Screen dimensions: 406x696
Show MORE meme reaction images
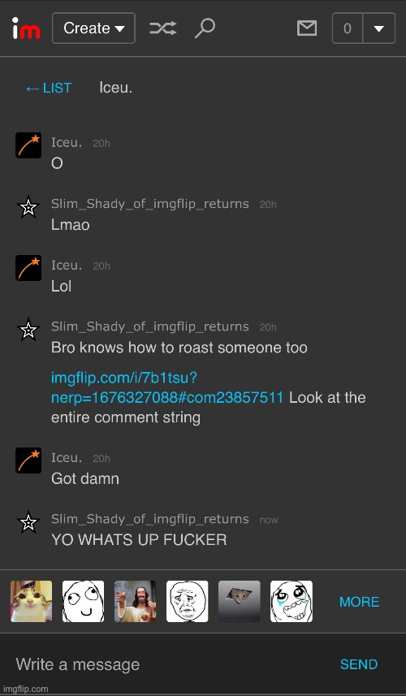pyautogui.click(x=359, y=602)
